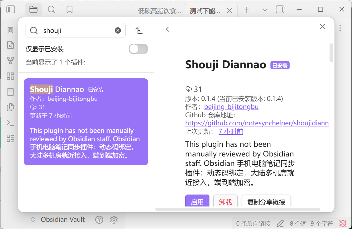This screenshot has height=229, width=352.
Task: Open command palette terminal icon
Action: 11,123
